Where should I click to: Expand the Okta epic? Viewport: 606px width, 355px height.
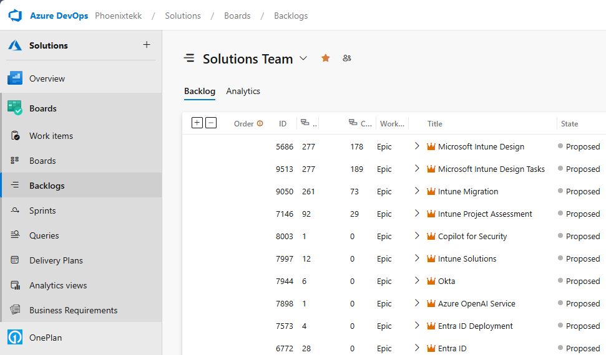tap(417, 280)
